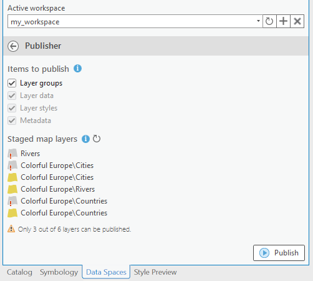Add a new workspace with plus icon
The height and width of the screenshot is (281, 313).
pyautogui.click(x=283, y=21)
